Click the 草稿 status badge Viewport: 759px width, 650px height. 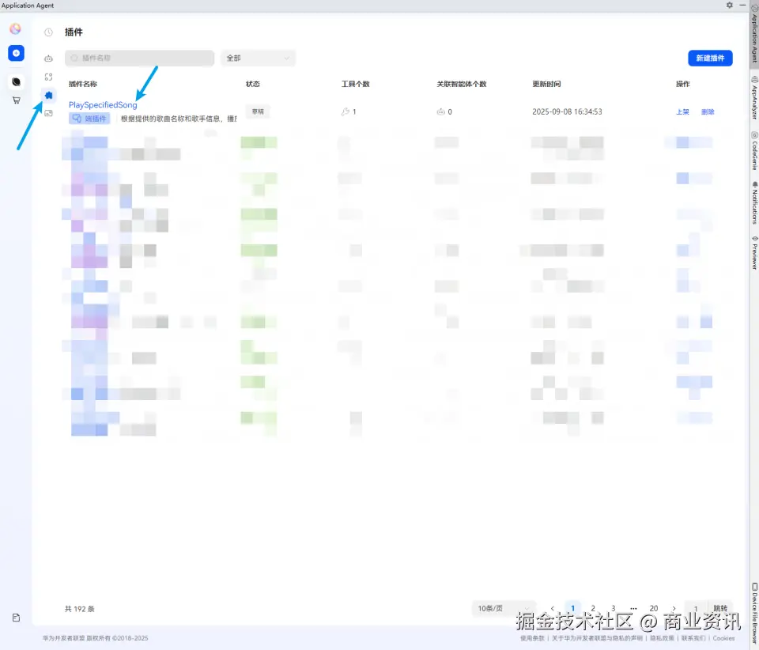click(258, 111)
